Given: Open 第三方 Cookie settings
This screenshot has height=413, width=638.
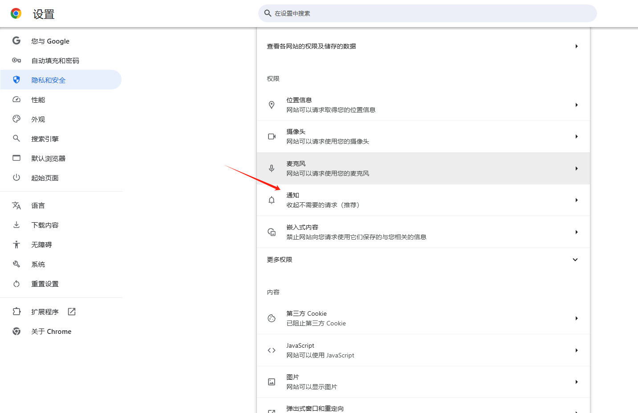Looking at the screenshot, I should 423,318.
